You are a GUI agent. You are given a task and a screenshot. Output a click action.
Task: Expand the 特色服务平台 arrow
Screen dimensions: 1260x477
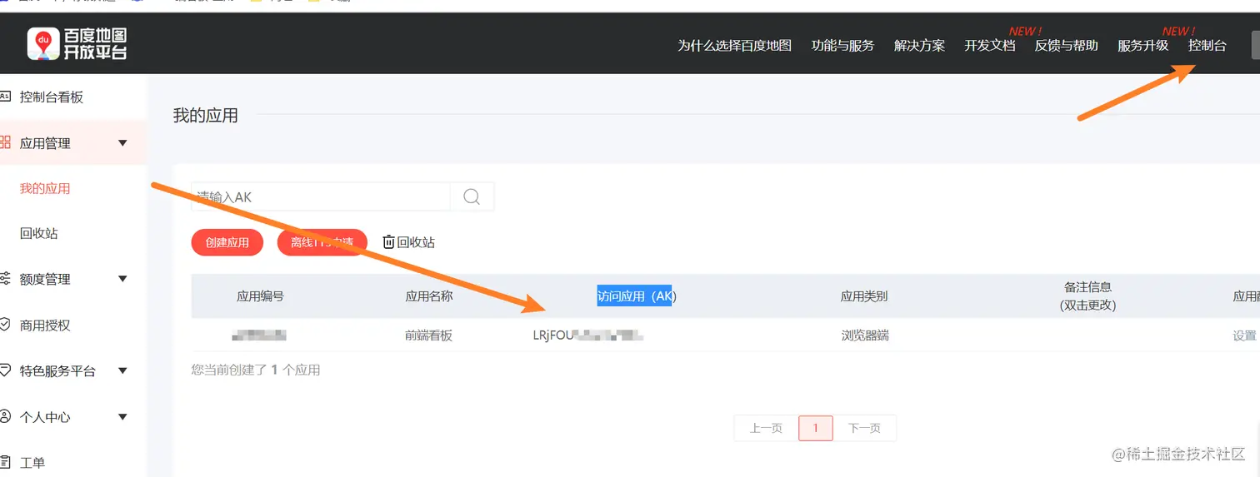pos(122,370)
